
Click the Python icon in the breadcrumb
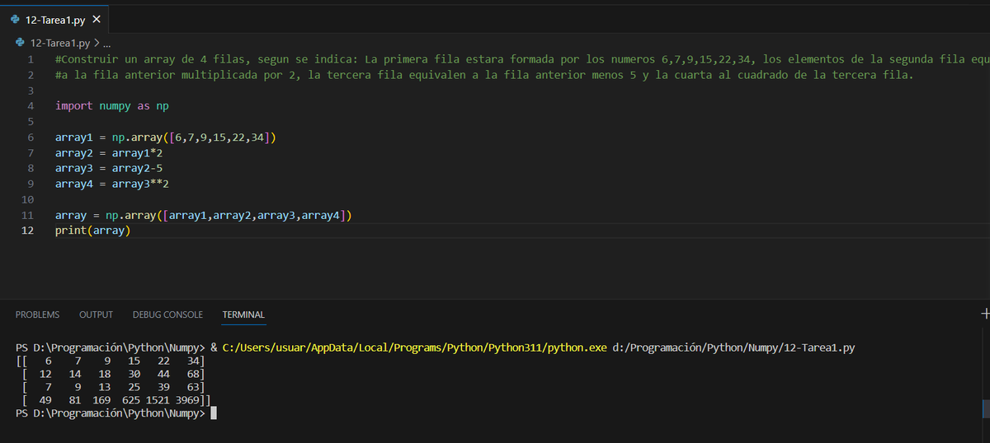[21, 43]
